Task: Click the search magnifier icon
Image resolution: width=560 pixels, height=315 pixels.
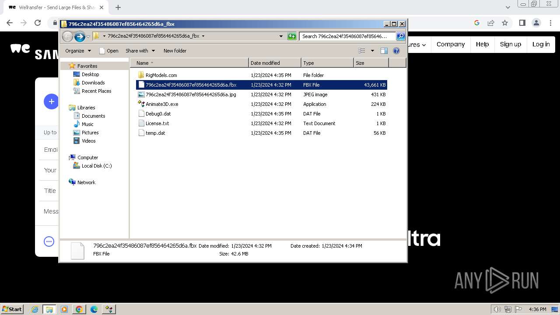Action: (x=400, y=36)
